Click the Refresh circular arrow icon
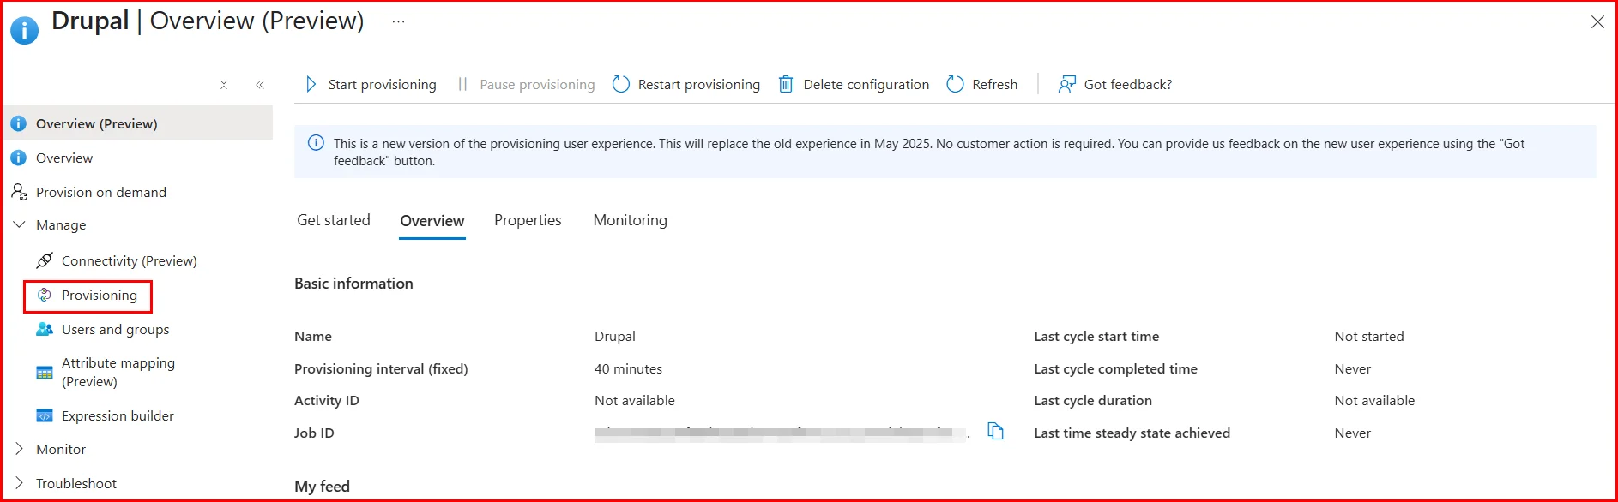Viewport: 1618px width, 502px height. [955, 84]
